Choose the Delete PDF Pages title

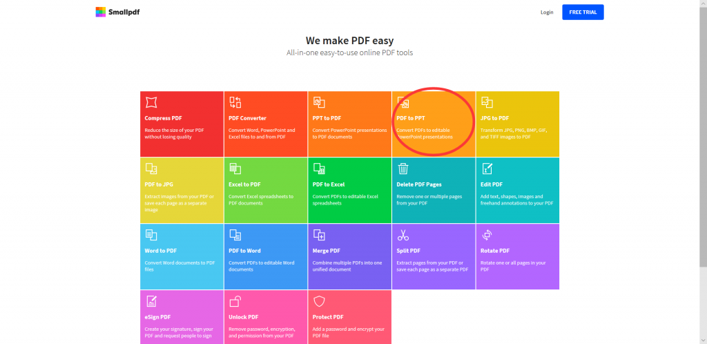(x=419, y=185)
